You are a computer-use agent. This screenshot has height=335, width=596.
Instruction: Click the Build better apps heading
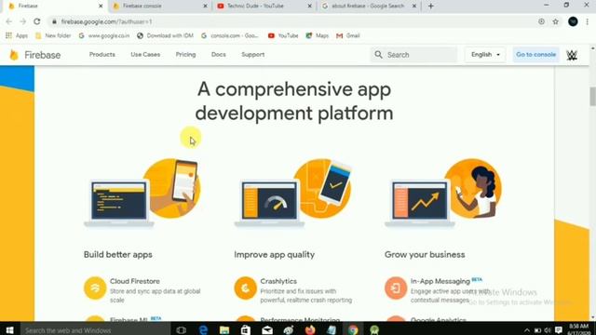[118, 254]
